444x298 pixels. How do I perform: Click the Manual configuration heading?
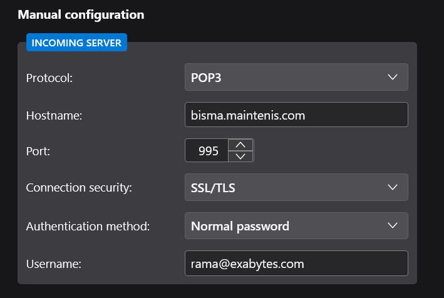click(81, 14)
